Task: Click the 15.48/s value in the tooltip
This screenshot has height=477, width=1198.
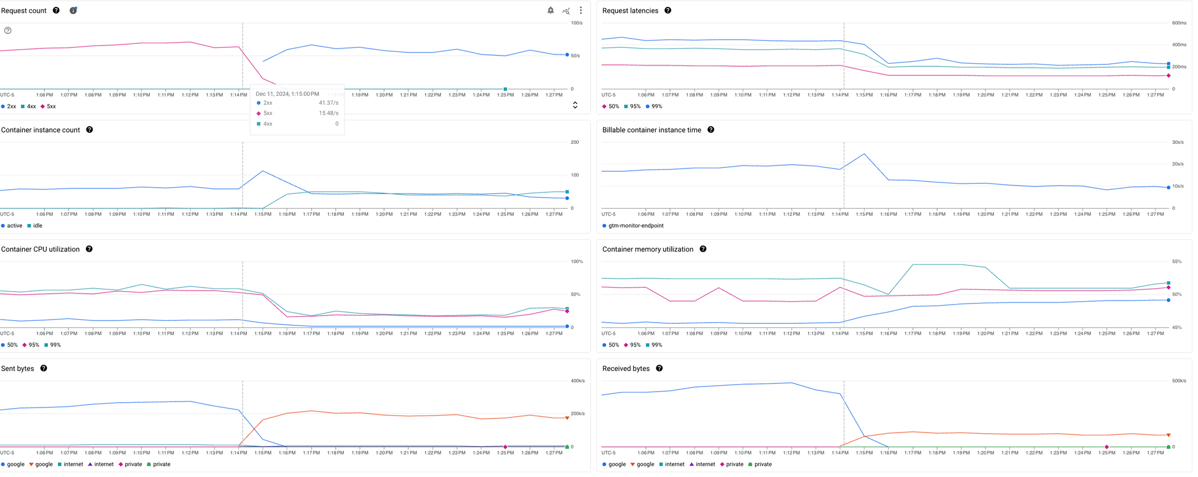Action: (x=329, y=113)
